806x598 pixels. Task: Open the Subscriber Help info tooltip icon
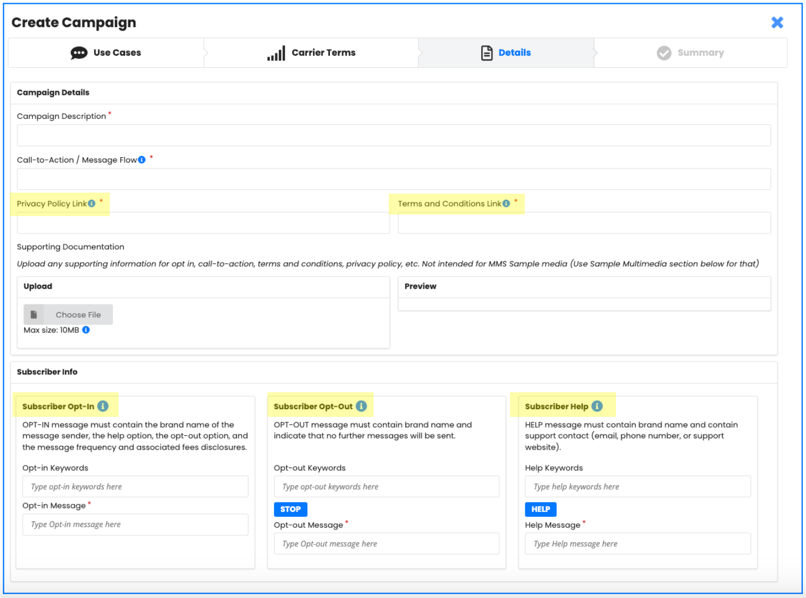[597, 406]
